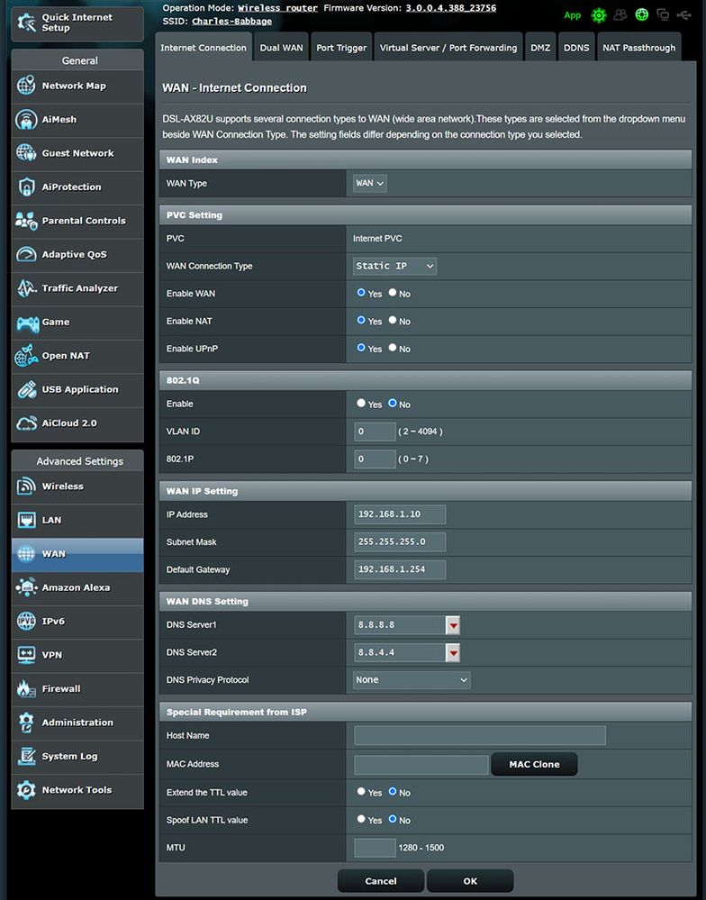
Task: Set Enable NAT to No
Action: coord(393,320)
